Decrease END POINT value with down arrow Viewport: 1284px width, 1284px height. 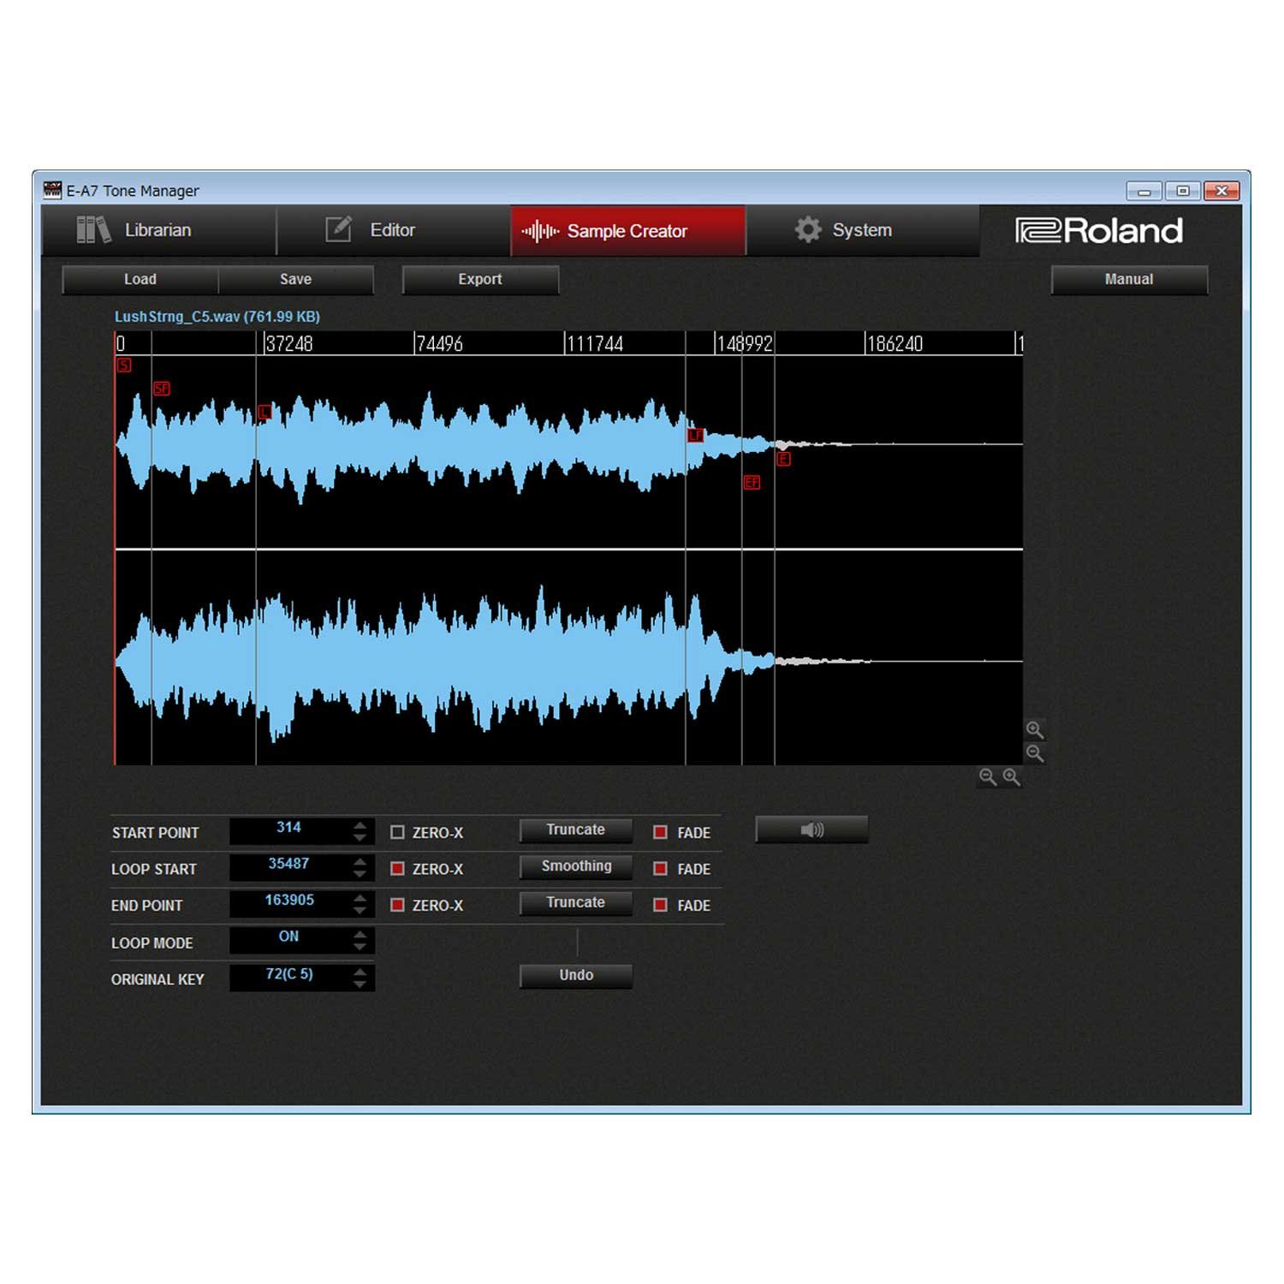360,911
